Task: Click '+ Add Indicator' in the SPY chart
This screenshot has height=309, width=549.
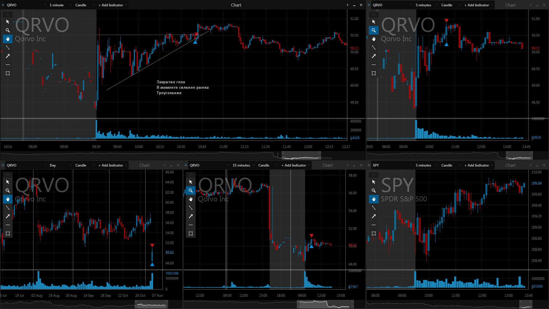Action: tap(478, 165)
